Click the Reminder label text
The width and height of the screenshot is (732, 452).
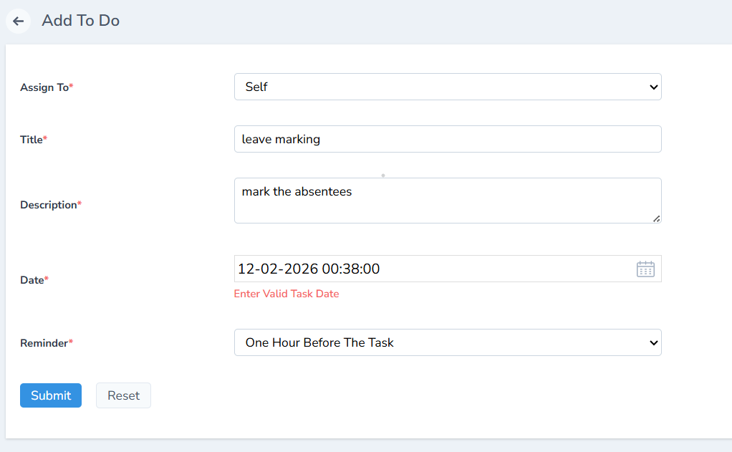point(42,342)
